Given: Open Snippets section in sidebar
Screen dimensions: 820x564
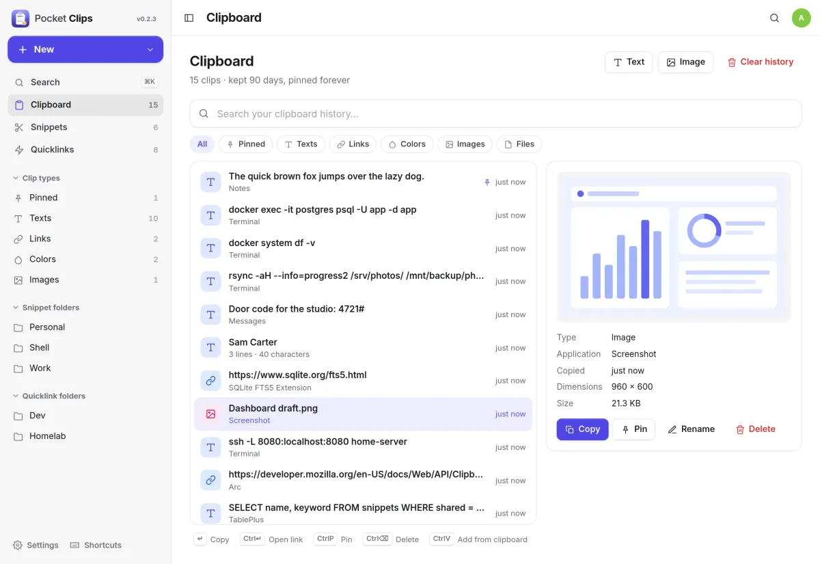Looking at the screenshot, I should [85, 127].
